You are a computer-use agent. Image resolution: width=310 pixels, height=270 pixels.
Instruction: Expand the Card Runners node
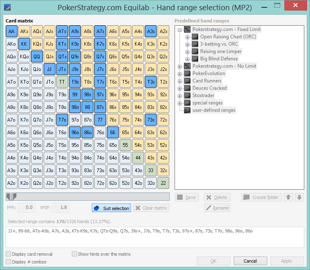point(179,81)
